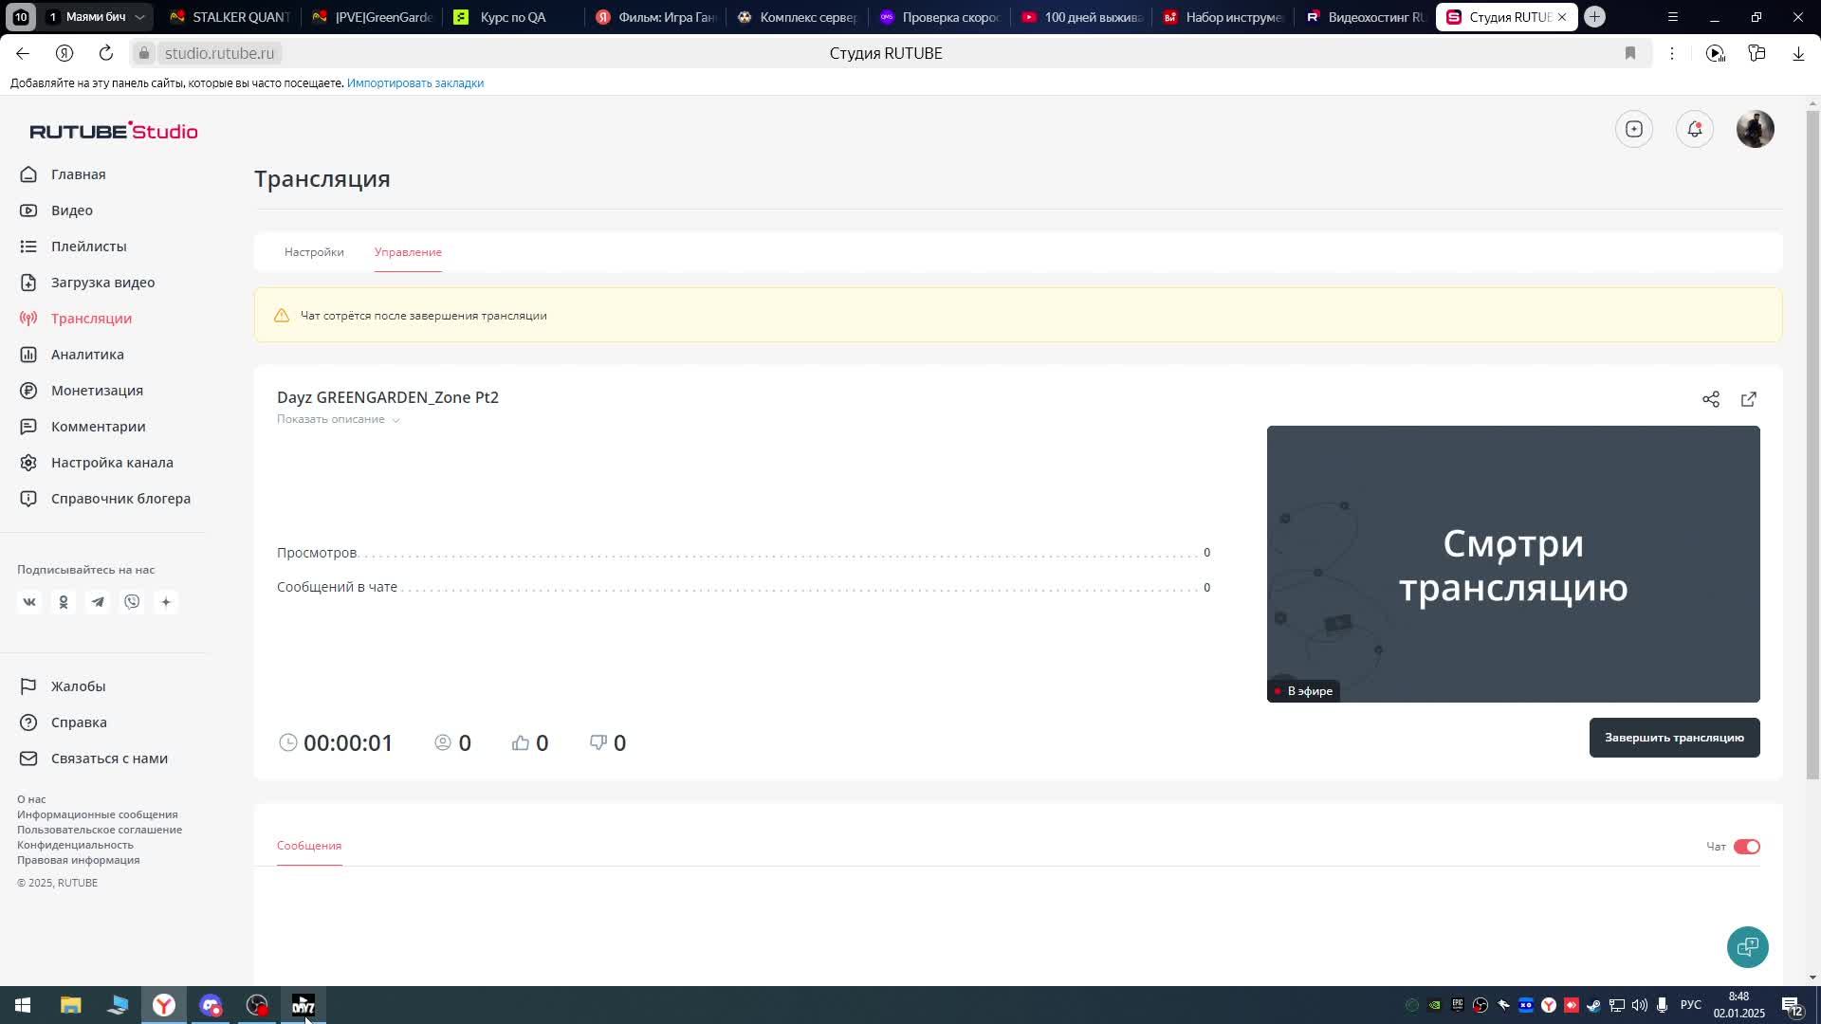
Task: Open the volume tray icon
Action: click(1639, 1005)
